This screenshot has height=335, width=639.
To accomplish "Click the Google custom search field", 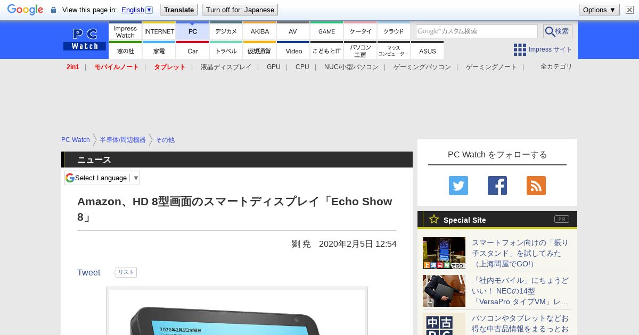I will pos(477,31).
